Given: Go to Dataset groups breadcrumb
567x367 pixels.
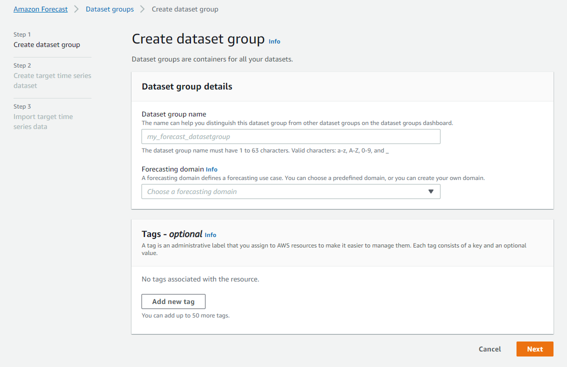Looking at the screenshot, I should [x=109, y=9].
